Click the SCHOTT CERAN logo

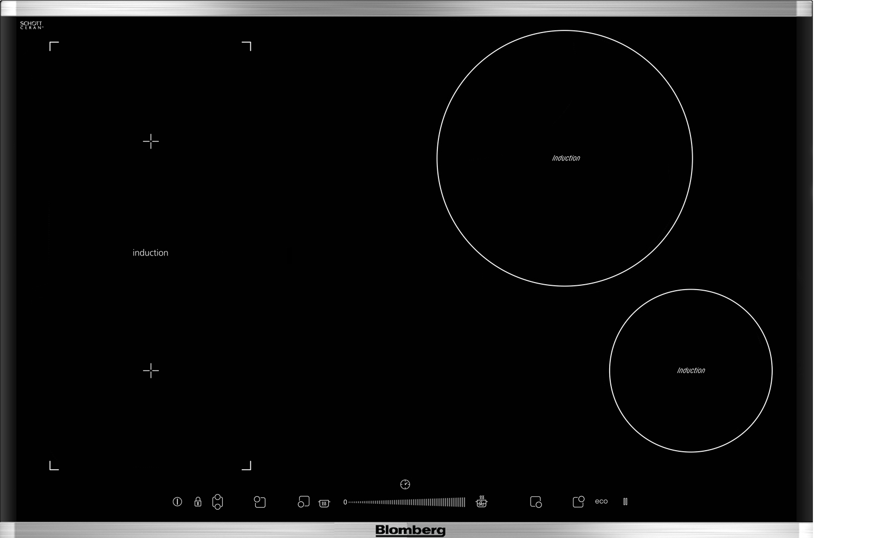coord(31,25)
